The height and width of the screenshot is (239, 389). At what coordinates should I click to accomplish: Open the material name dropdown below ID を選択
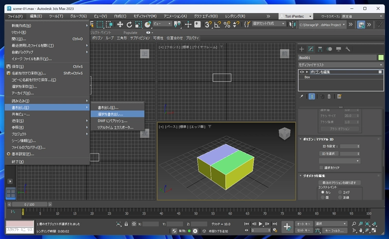(339, 161)
